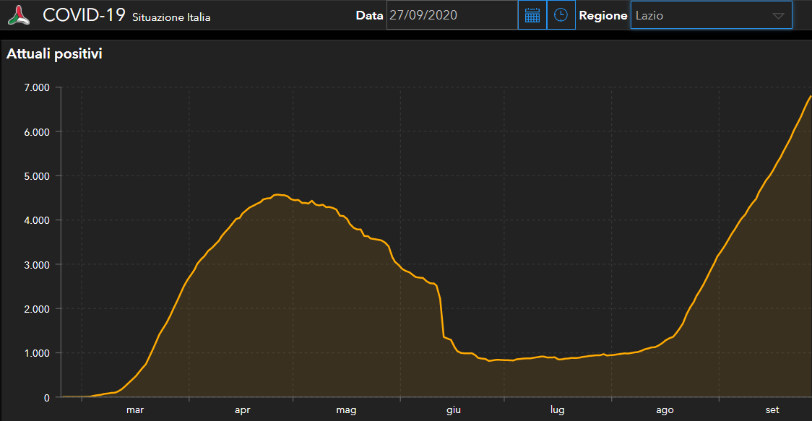The height and width of the screenshot is (421, 812).
Task: Click the 0 y-axis label
Action: tap(47, 398)
